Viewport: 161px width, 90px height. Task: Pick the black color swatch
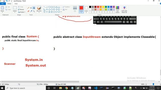pos(90,7)
